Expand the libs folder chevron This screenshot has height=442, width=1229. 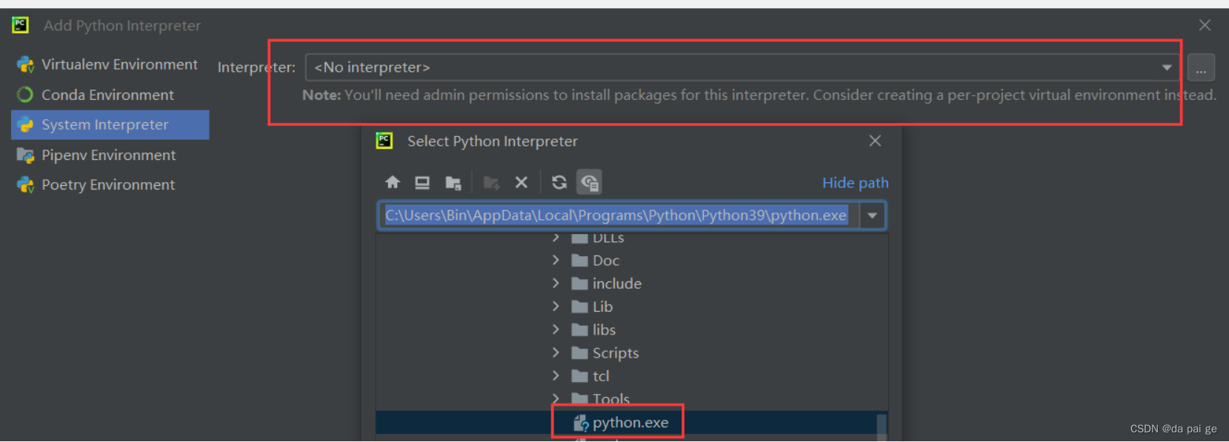pyautogui.click(x=556, y=329)
